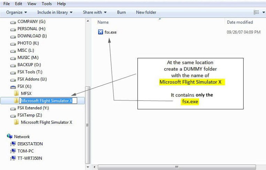Click the DISKSTATION computer icon
This screenshot has height=170, width=266.
[x=13, y=144]
